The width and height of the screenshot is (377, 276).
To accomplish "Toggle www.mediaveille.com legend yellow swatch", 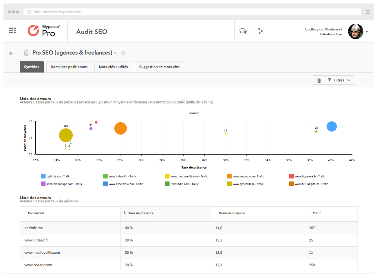I will (x=167, y=176).
